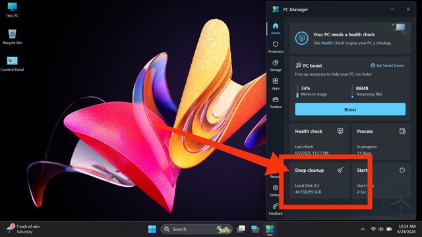This screenshot has width=422, height=237.
Task: Click the 34% Memory usage indicator
Action: [312, 91]
